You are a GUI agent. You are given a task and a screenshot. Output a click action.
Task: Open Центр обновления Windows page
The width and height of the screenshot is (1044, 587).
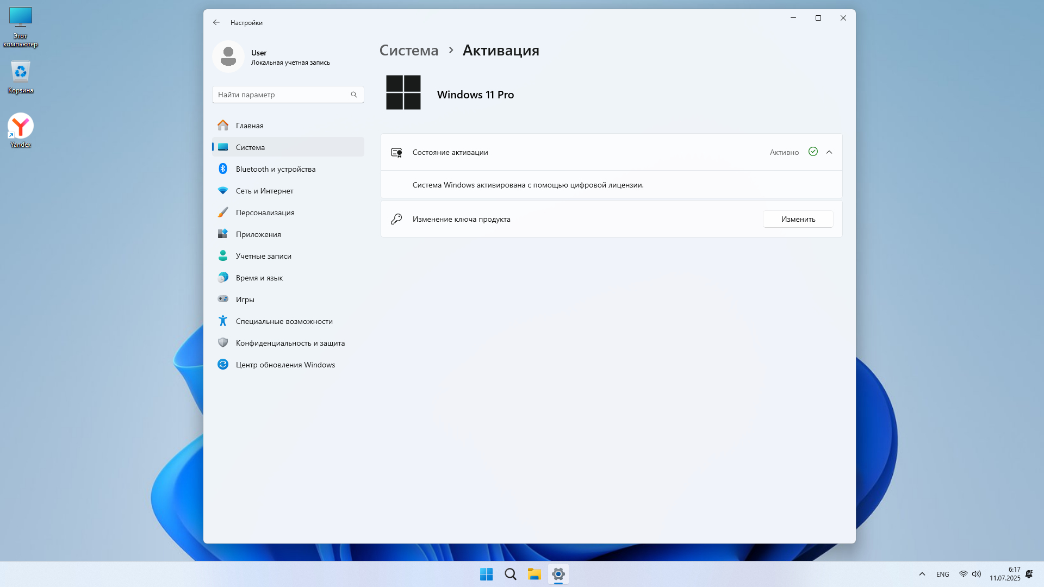(285, 365)
